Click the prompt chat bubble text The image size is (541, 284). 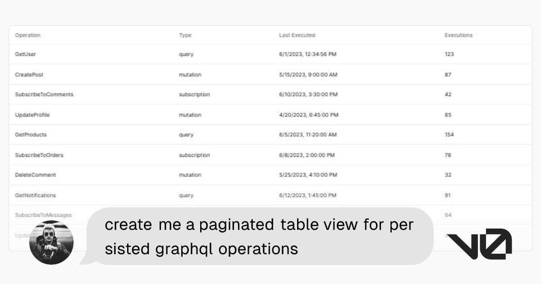[259, 236]
